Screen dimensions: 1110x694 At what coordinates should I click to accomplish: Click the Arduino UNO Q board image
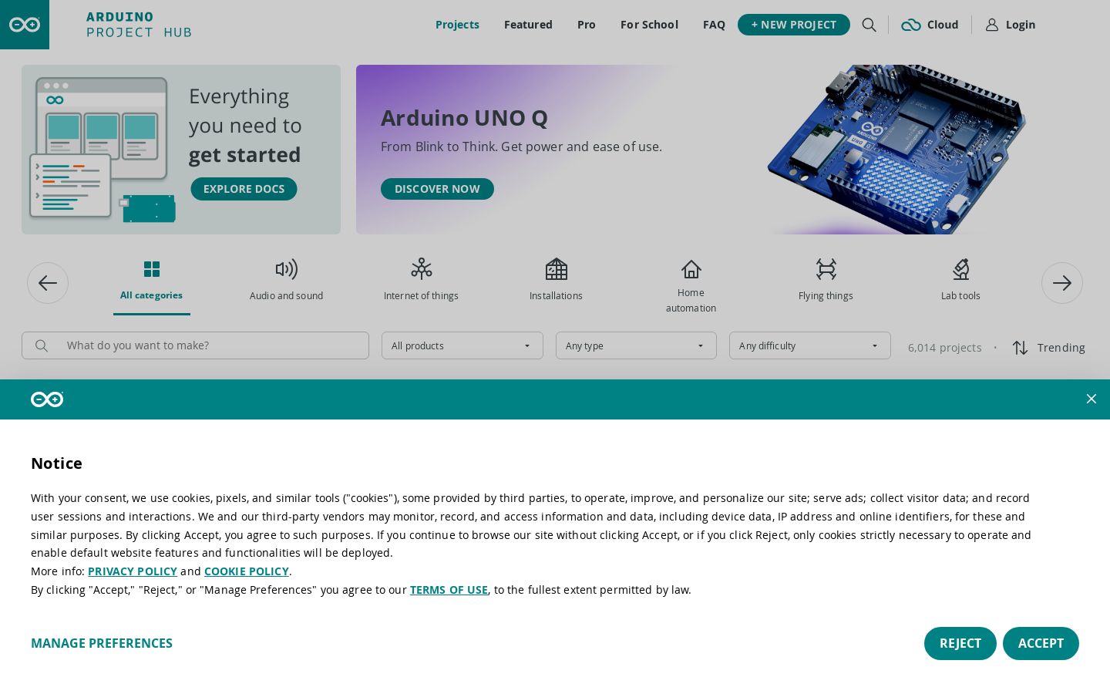tap(897, 149)
